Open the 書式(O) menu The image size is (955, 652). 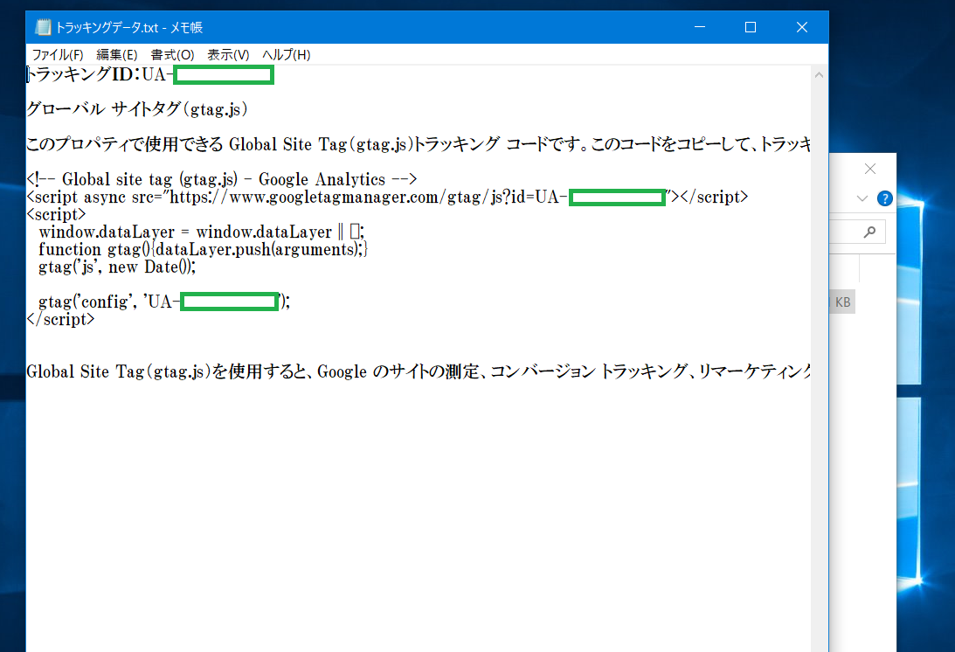(172, 55)
